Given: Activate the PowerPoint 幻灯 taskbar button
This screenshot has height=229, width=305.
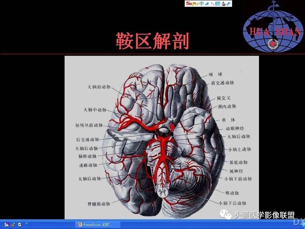Looking at the screenshot, I should point(98,225).
